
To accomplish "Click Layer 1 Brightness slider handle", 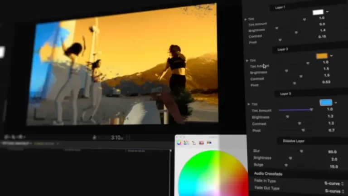I will click(276, 28).
